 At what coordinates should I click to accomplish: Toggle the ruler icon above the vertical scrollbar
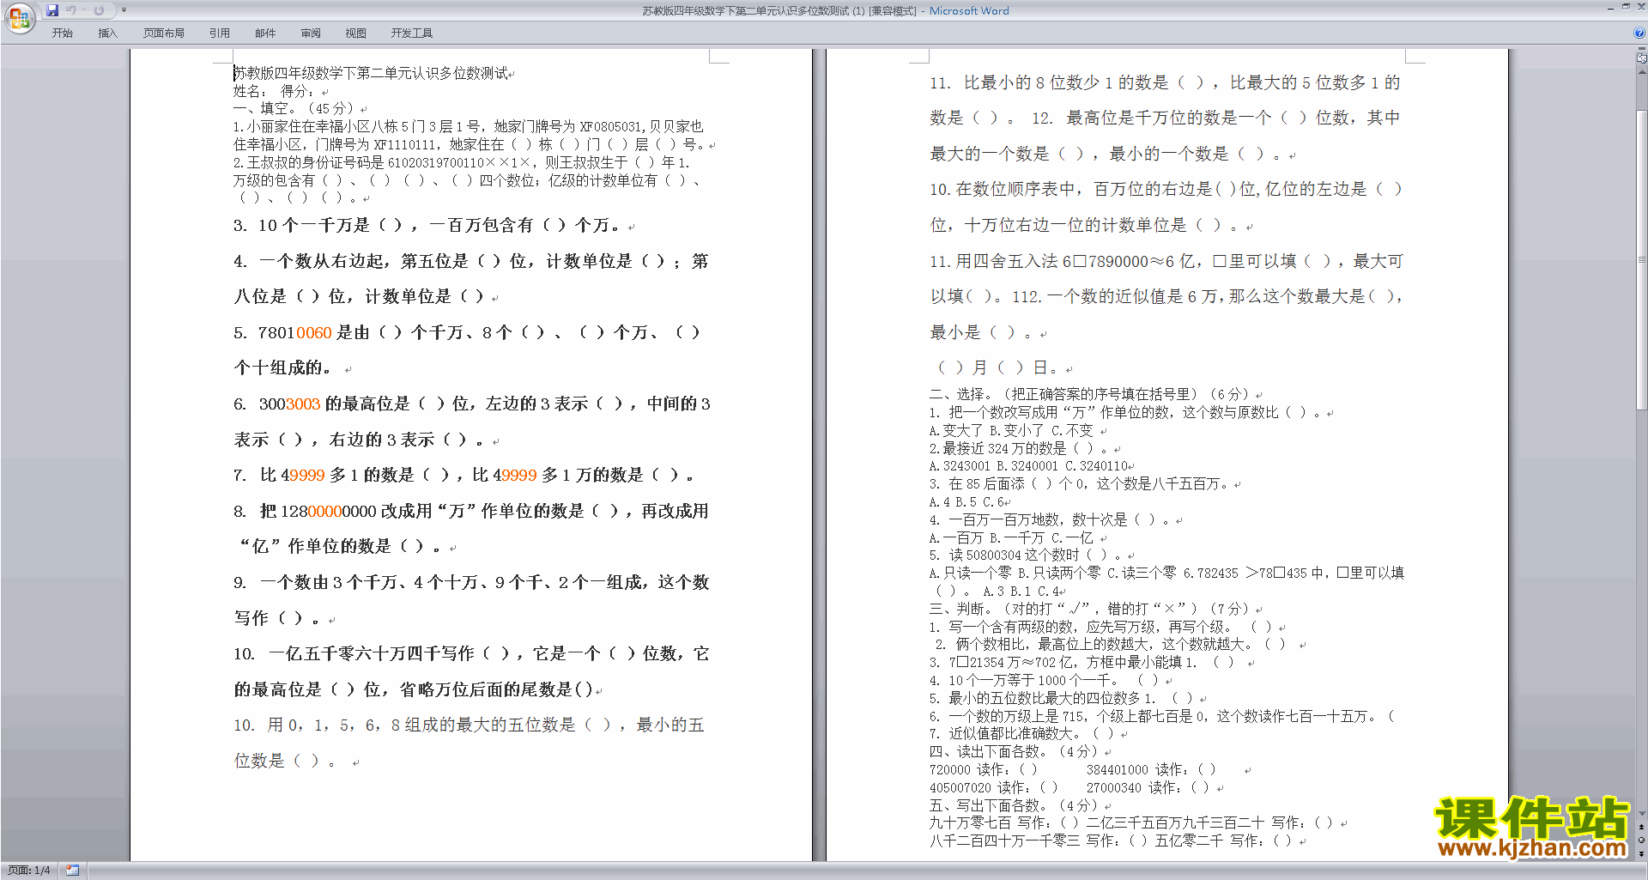(1642, 58)
